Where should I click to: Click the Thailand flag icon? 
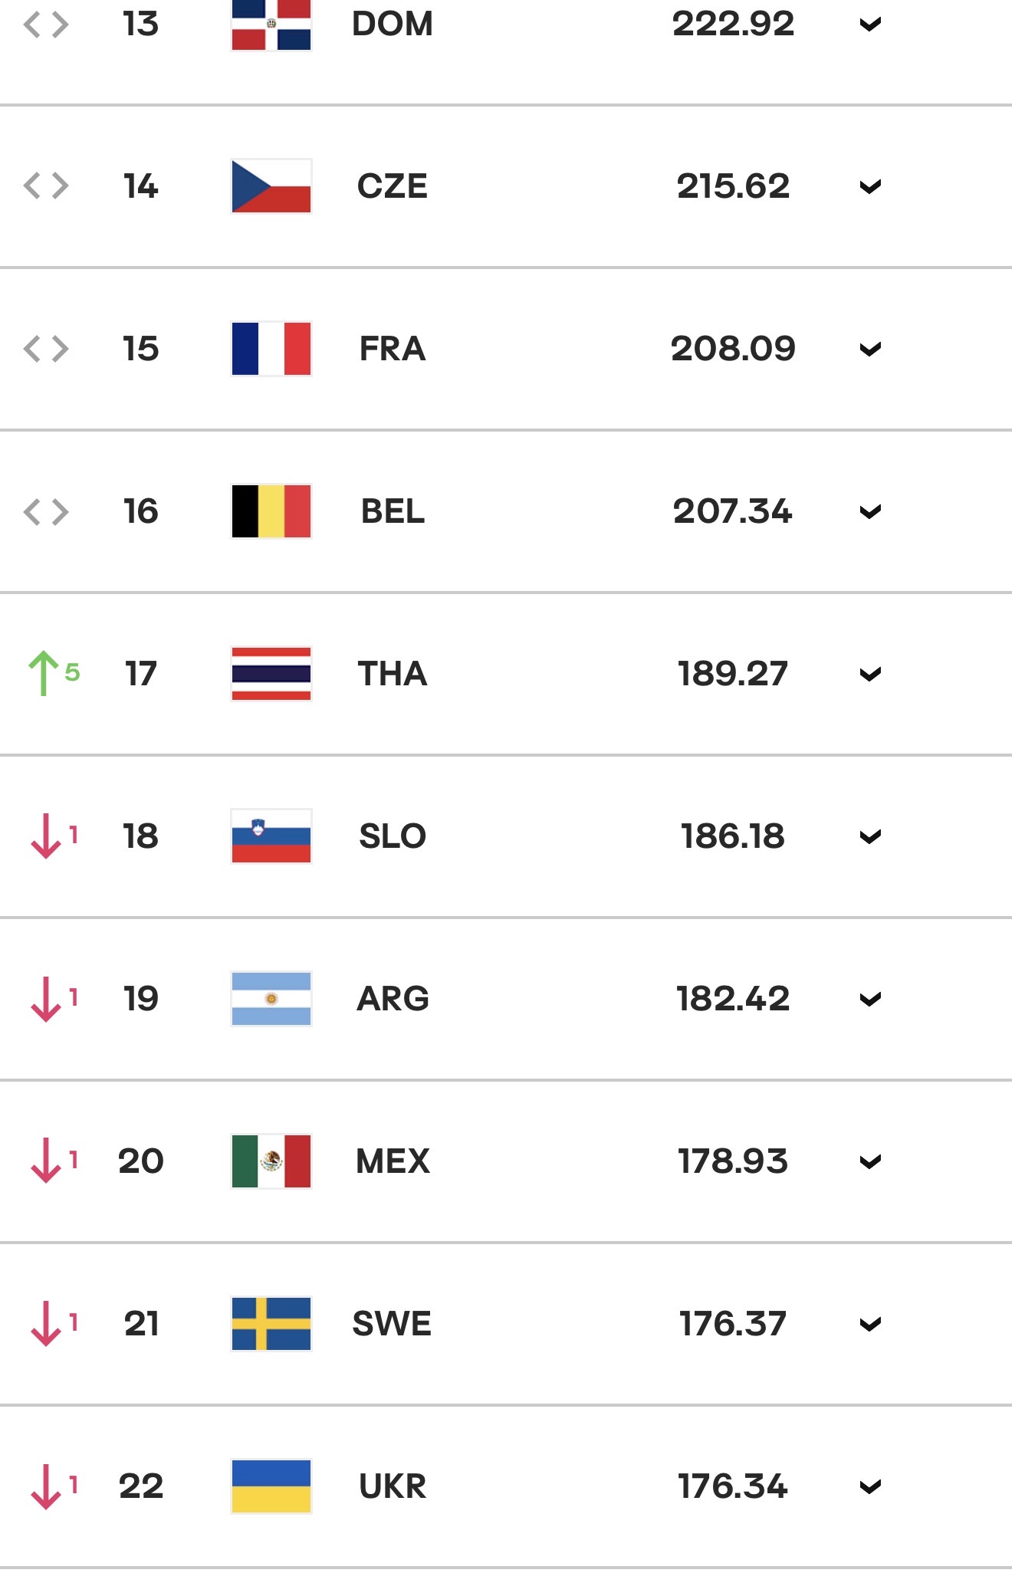coord(271,674)
